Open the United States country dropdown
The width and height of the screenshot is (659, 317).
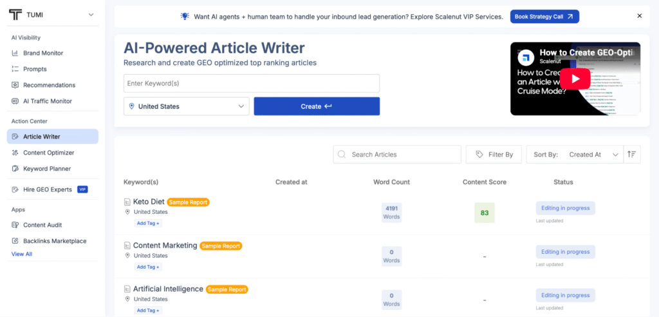click(186, 106)
